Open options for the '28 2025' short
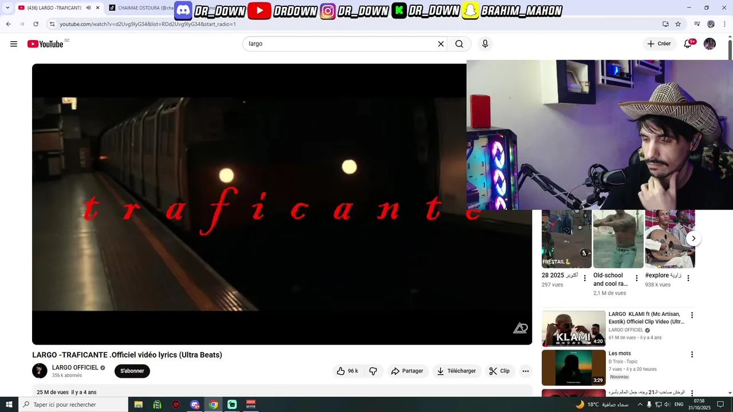Screen dimensions: 733x412 [585, 279]
